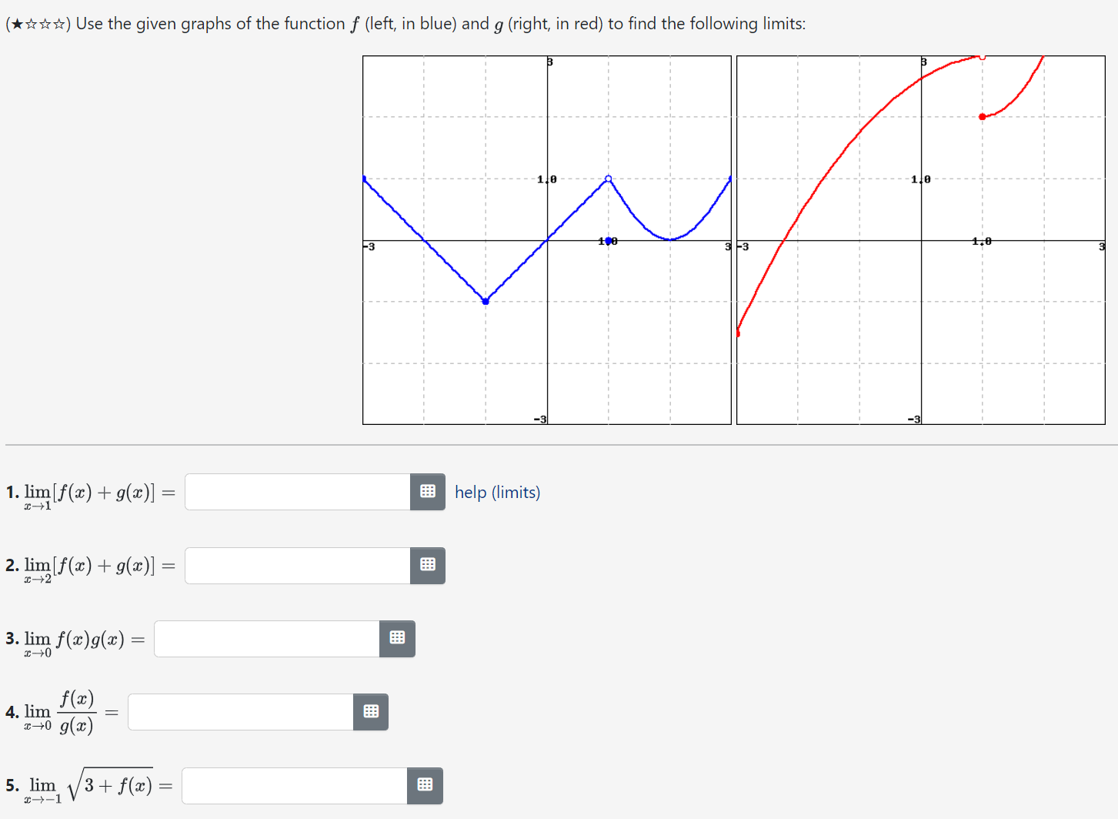Click the filled red dot on g's graph
1118x819 pixels.
click(x=983, y=116)
